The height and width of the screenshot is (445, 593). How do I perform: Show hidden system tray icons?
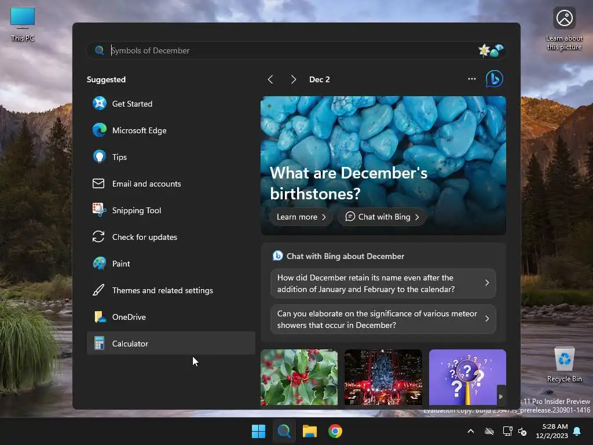tap(471, 431)
